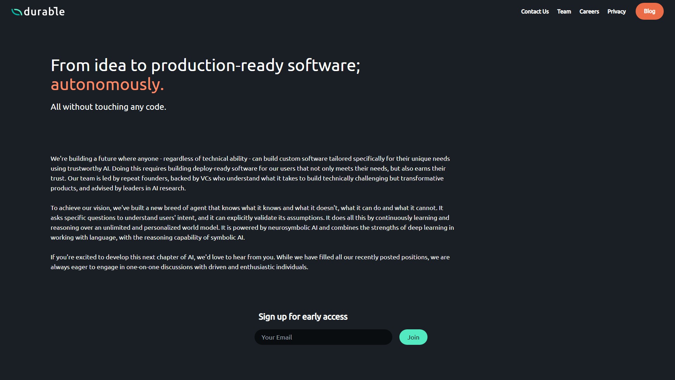Click the green swirl durable logo icon
Screen dimensions: 675x380
17,12
